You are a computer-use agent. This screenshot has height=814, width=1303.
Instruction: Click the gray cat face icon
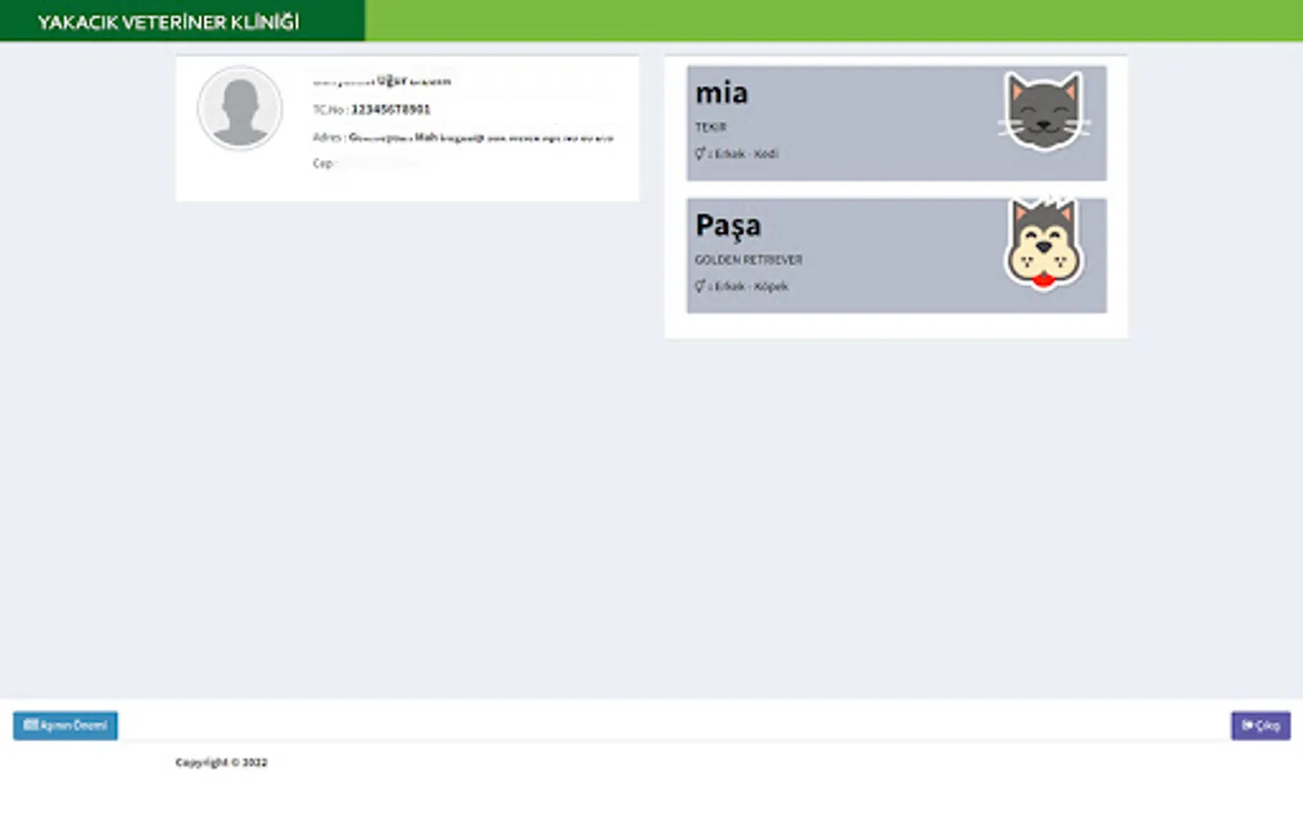click(x=1044, y=111)
